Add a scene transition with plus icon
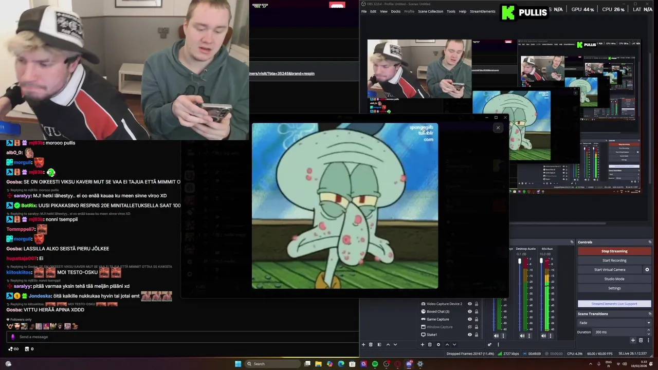 (633, 340)
